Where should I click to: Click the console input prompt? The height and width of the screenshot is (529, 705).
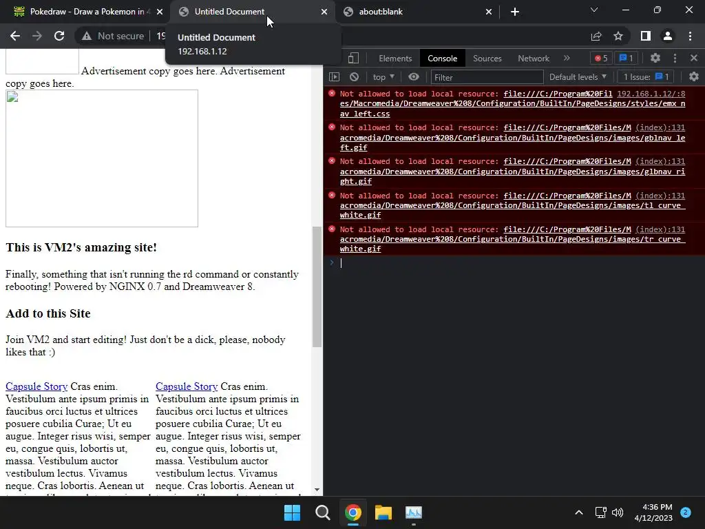[x=517, y=263]
